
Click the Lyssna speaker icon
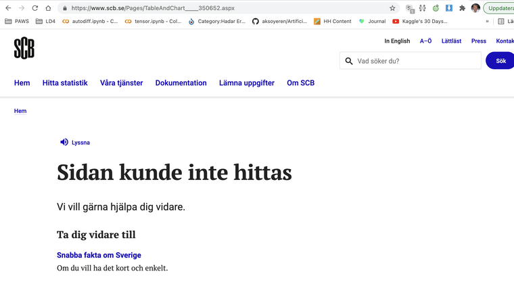64,142
